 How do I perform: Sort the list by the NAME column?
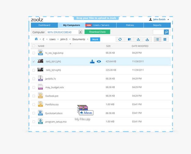click(41, 46)
